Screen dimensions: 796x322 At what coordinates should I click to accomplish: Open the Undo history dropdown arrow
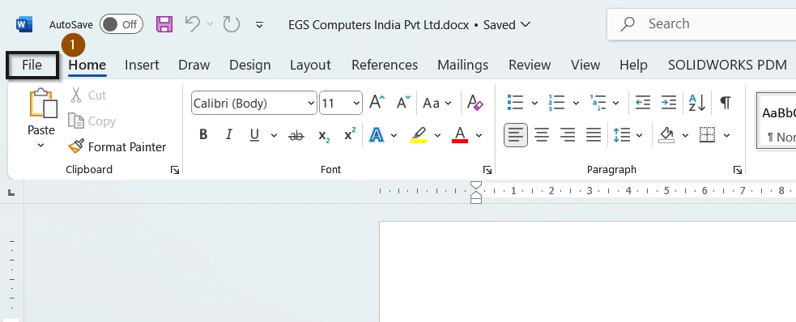tap(211, 24)
